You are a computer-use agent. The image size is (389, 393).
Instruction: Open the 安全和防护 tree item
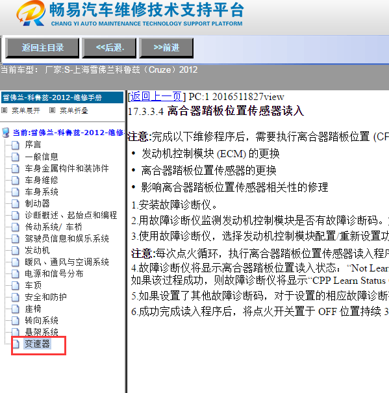[45, 297]
